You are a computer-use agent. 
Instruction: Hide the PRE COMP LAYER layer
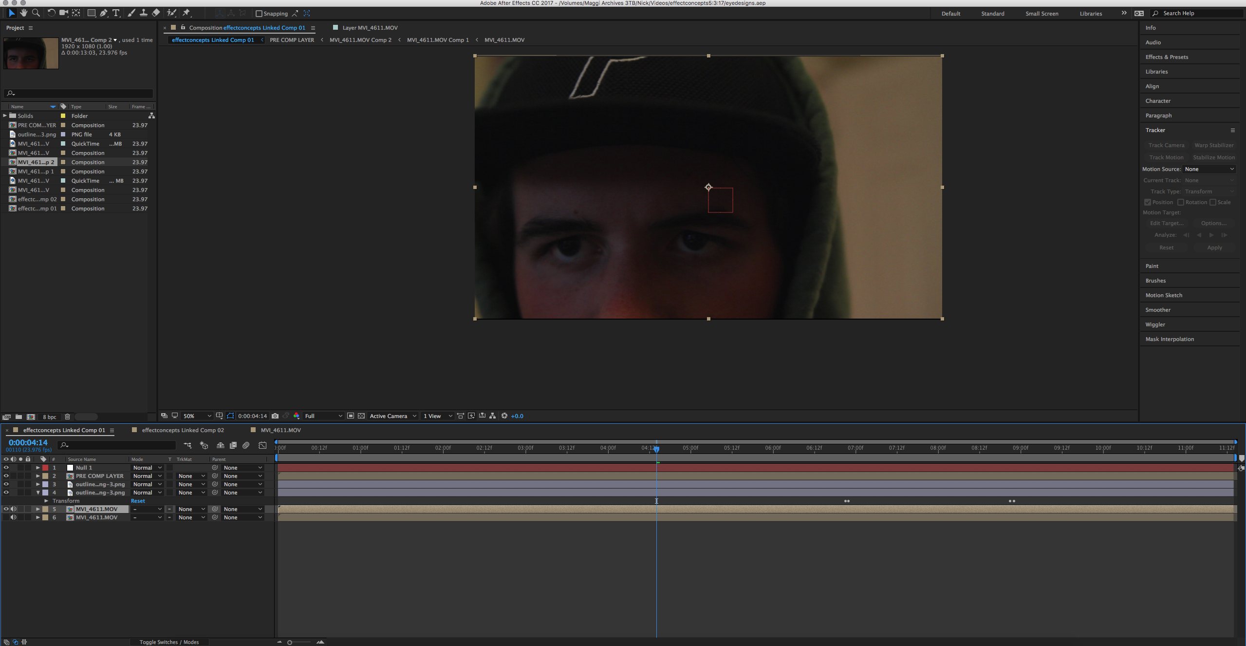(x=6, y=476)
